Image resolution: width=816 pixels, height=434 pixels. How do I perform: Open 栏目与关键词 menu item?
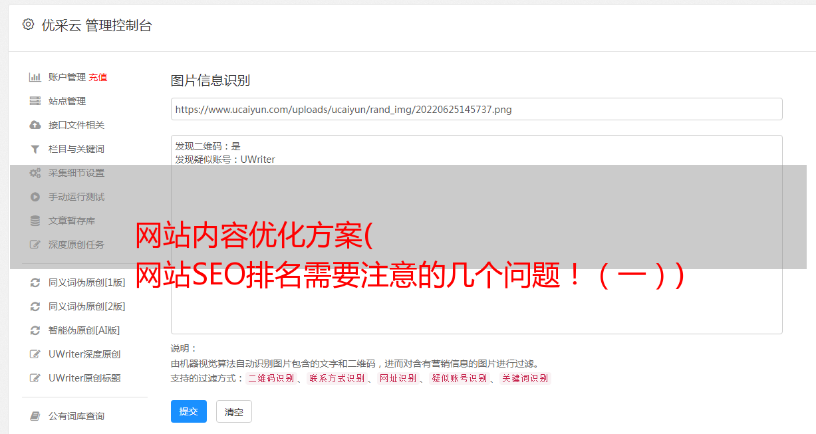(x=76, y=149)
